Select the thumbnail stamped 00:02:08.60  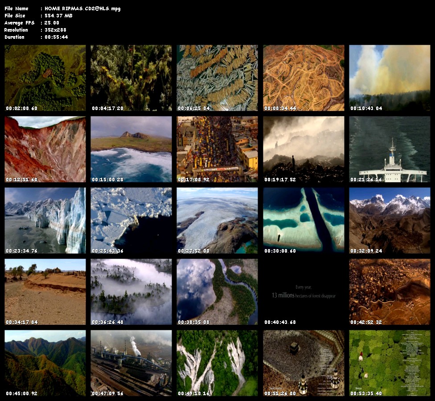[45, 78]
